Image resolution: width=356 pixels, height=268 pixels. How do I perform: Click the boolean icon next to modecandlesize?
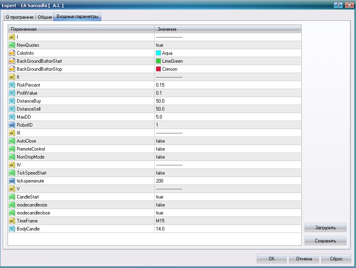[x=12, y=205]
